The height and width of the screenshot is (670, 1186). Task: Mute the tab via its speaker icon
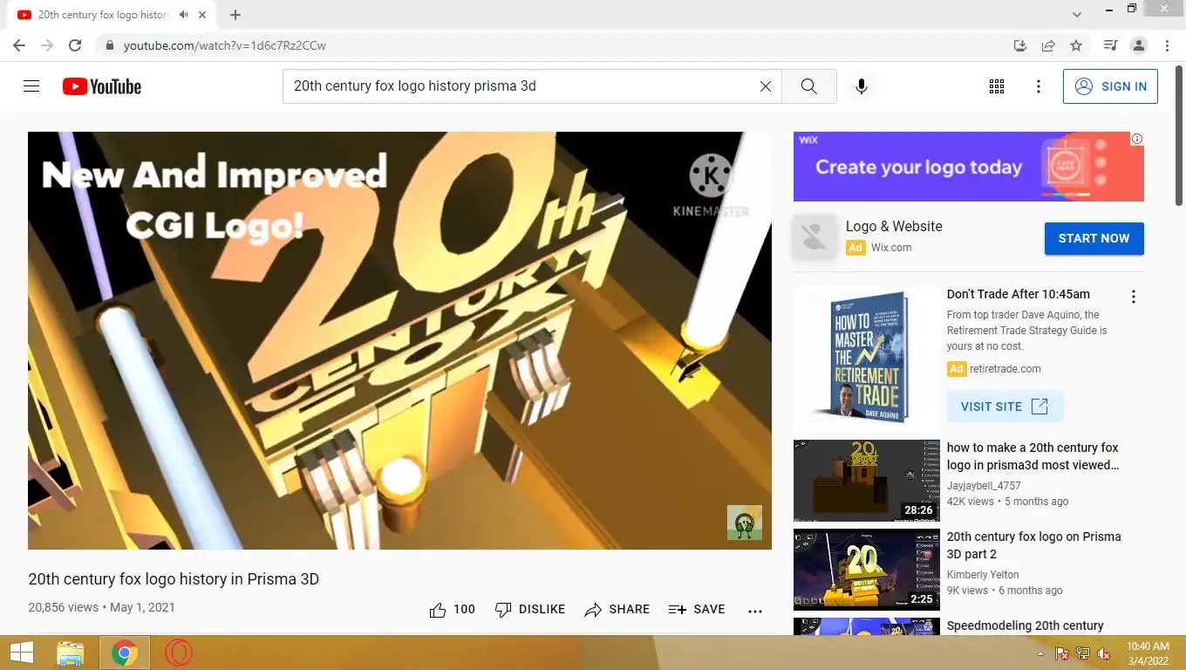coord(184,15)
